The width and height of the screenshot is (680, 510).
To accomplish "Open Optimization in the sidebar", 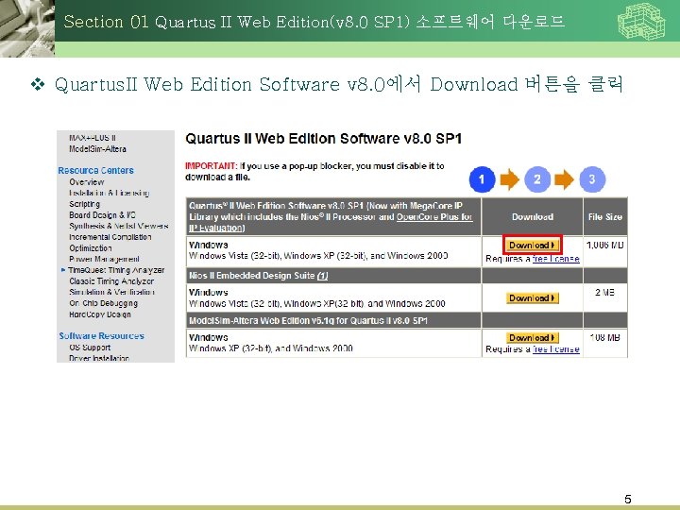I will coord(91,248).
